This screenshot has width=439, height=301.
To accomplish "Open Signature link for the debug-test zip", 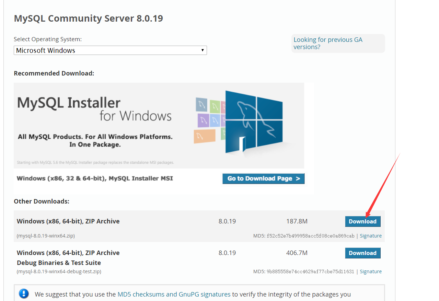I will (371, 271).
